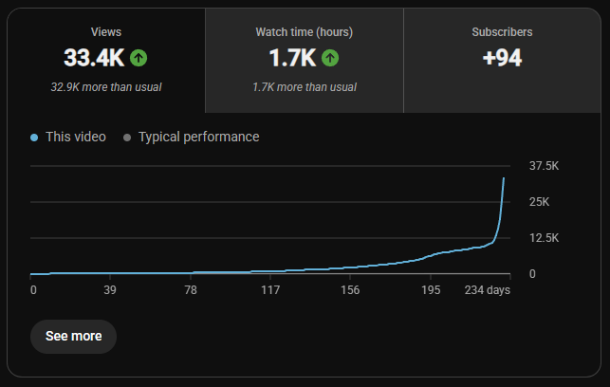Click the 32.9K more than usual text
Viewport: 610px width, 387px height.
point(106,87)
